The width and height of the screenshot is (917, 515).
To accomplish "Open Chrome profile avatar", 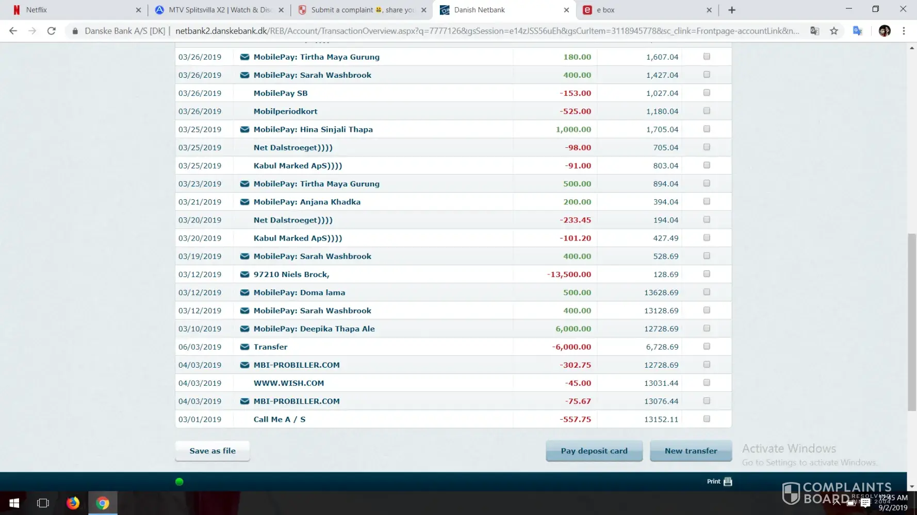I will (x=885, y=31).
